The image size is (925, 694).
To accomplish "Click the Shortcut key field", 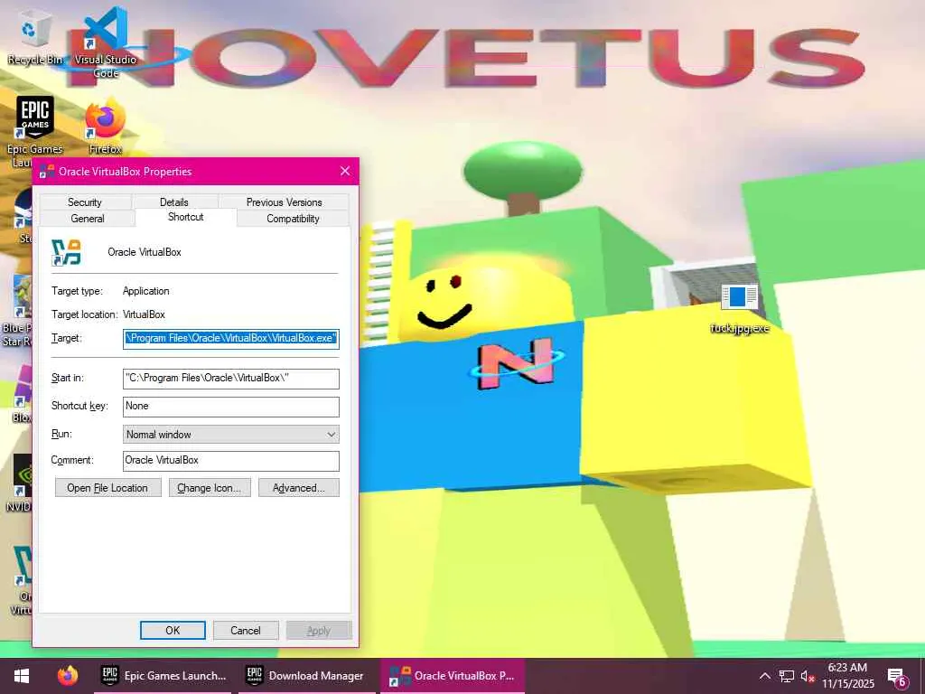I will 230,406.
